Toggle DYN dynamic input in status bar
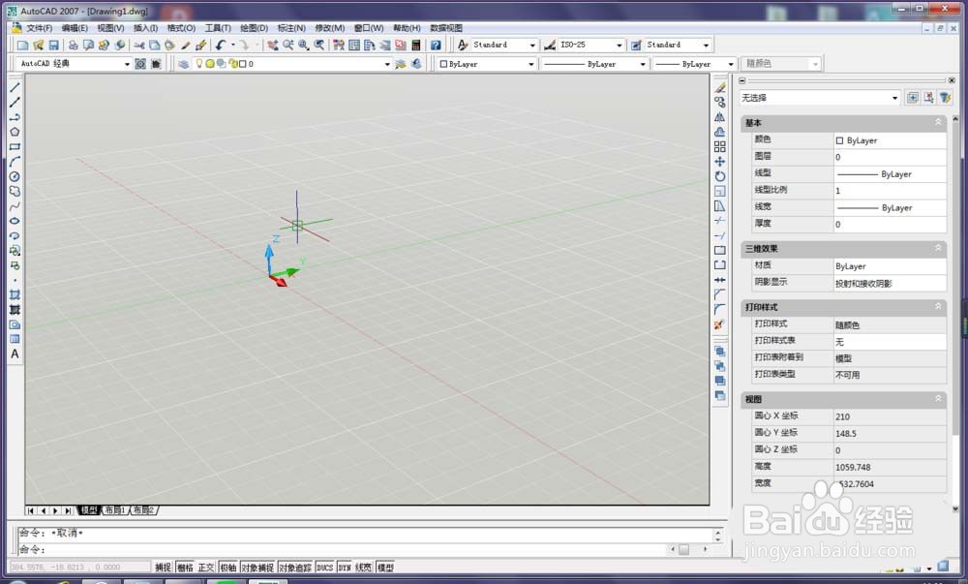968x584 pixels. (345, 568)
